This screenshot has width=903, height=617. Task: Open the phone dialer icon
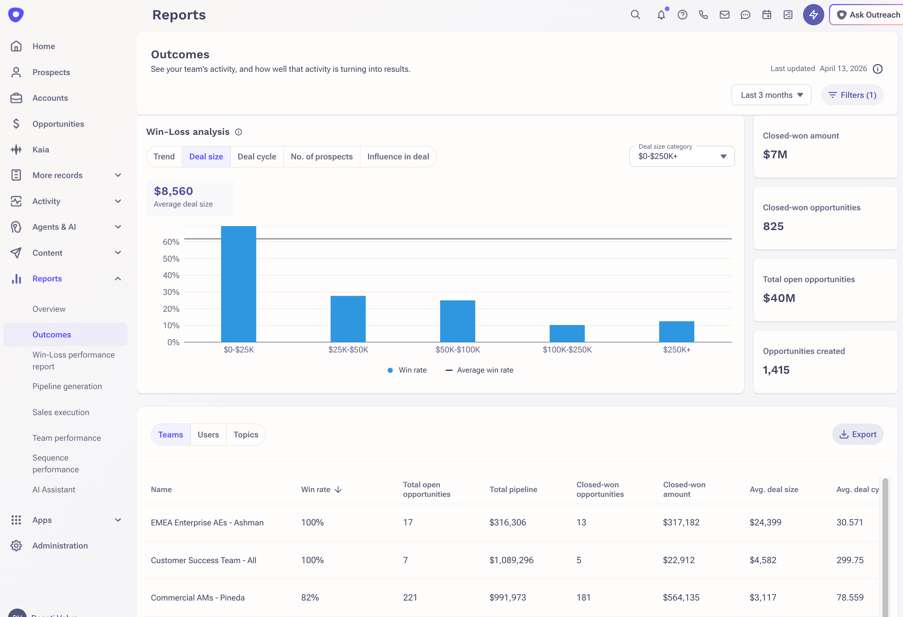(x=703, y=15)
